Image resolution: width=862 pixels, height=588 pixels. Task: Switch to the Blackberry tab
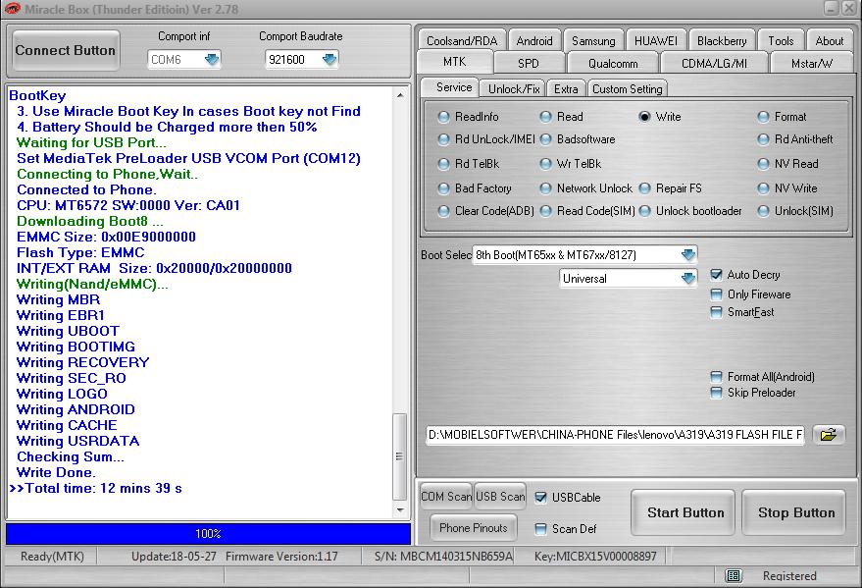click(x=722, y=40)
